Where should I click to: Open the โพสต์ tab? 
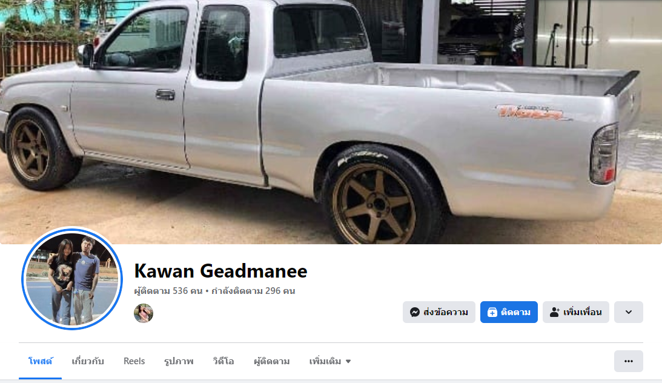[x=41, y=361]
